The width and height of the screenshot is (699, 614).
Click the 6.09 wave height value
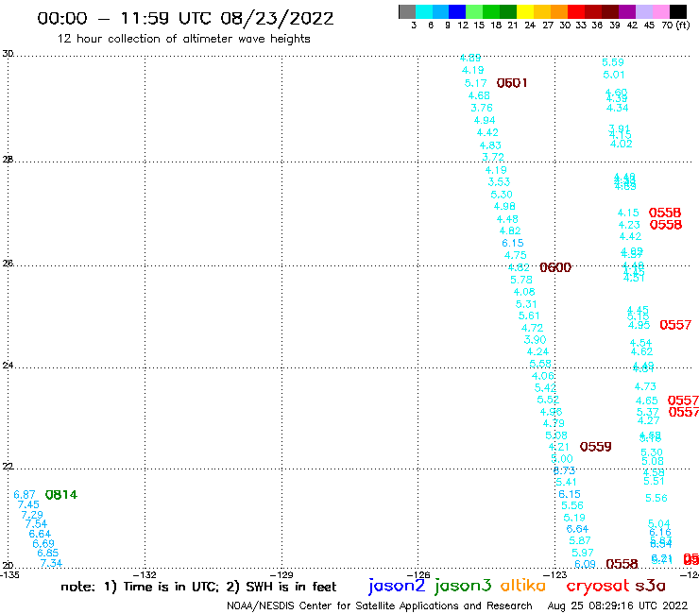pyautogui.click(x=585, y=564)
